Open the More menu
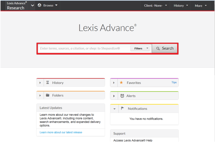Screen dimensions: 215x143 point(201,6)
